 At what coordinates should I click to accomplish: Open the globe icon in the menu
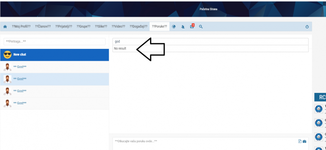(174, 26)
